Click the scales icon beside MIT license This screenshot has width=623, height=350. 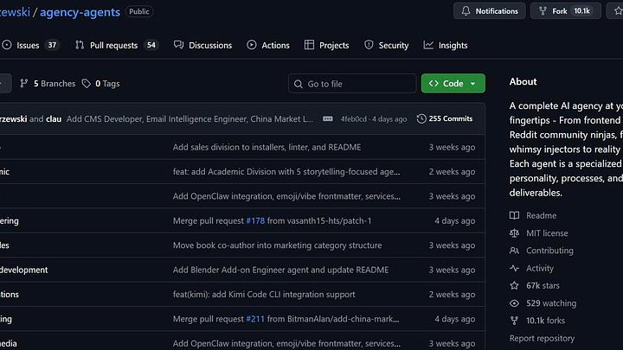pos(514,233)
